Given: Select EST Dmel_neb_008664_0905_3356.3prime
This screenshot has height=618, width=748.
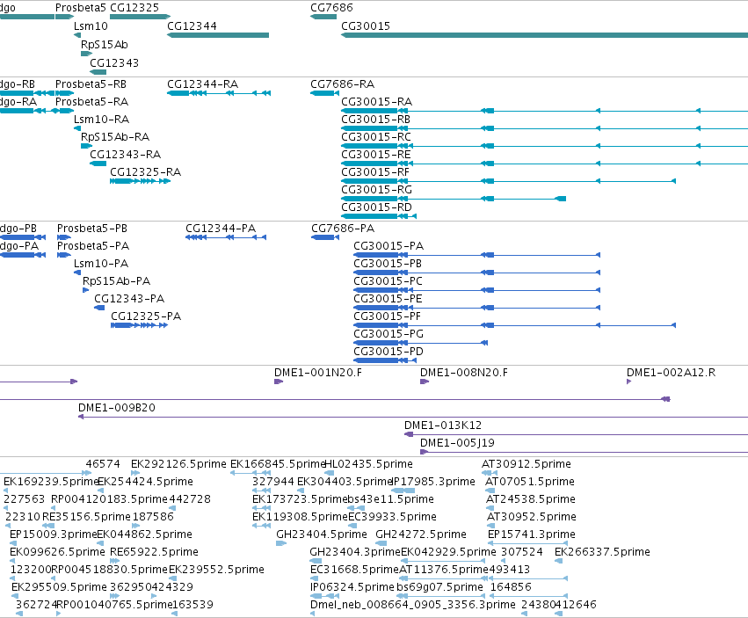Looking at the screenshot, I should pos(312,614).
